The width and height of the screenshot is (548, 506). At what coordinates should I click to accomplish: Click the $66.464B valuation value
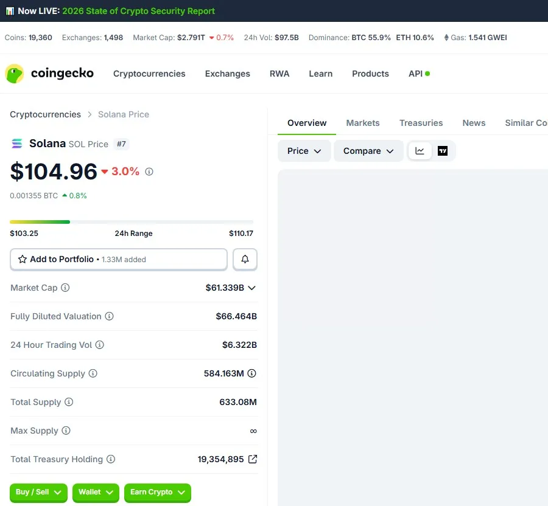coord(236,316)
